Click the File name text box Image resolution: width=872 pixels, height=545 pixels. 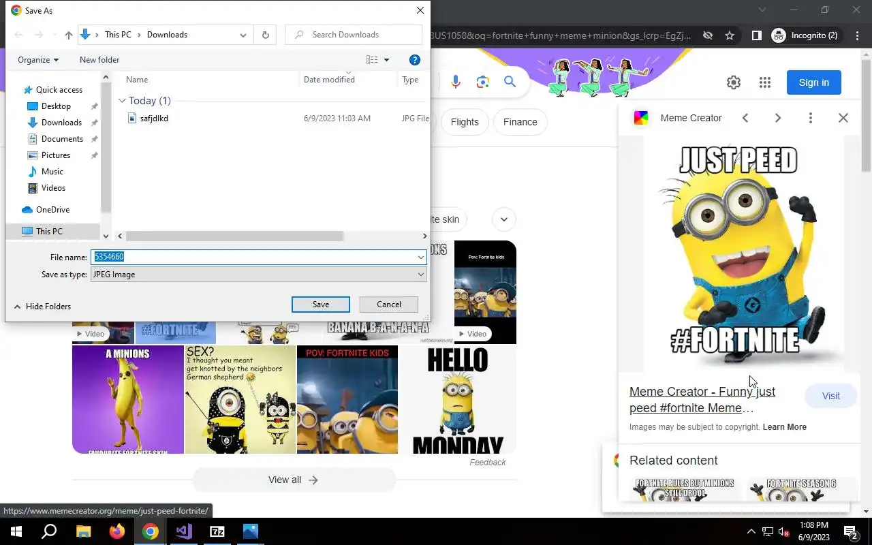[253, 257]
